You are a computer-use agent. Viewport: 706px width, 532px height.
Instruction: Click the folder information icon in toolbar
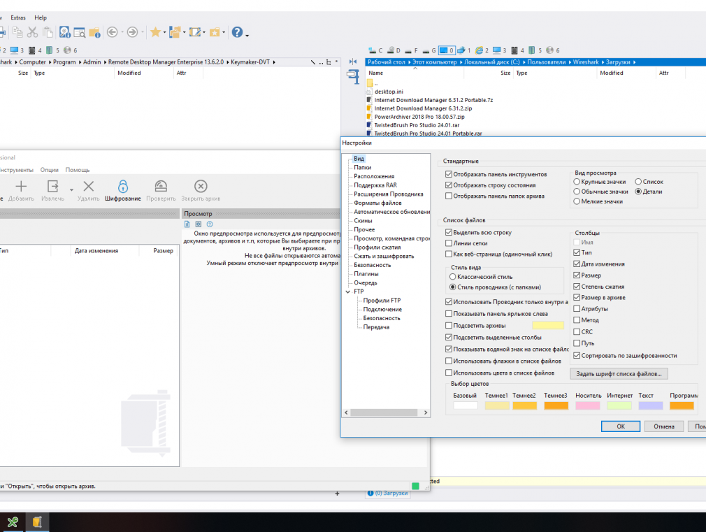point(94,32)
